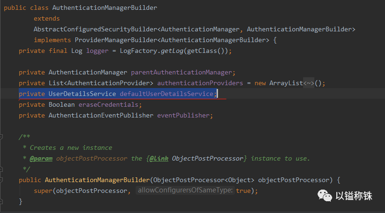Click the UserDetailsService type name
This screenshot has width=385, height=213.
[x=82, y=94]
